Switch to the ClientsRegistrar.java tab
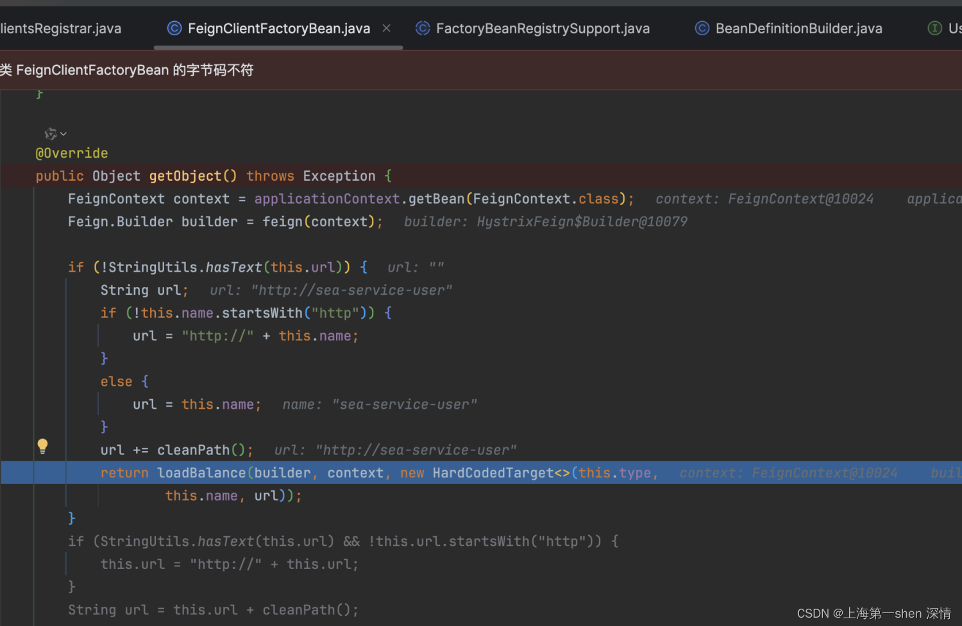Viewport: 962px width, 626px height. 60,28
